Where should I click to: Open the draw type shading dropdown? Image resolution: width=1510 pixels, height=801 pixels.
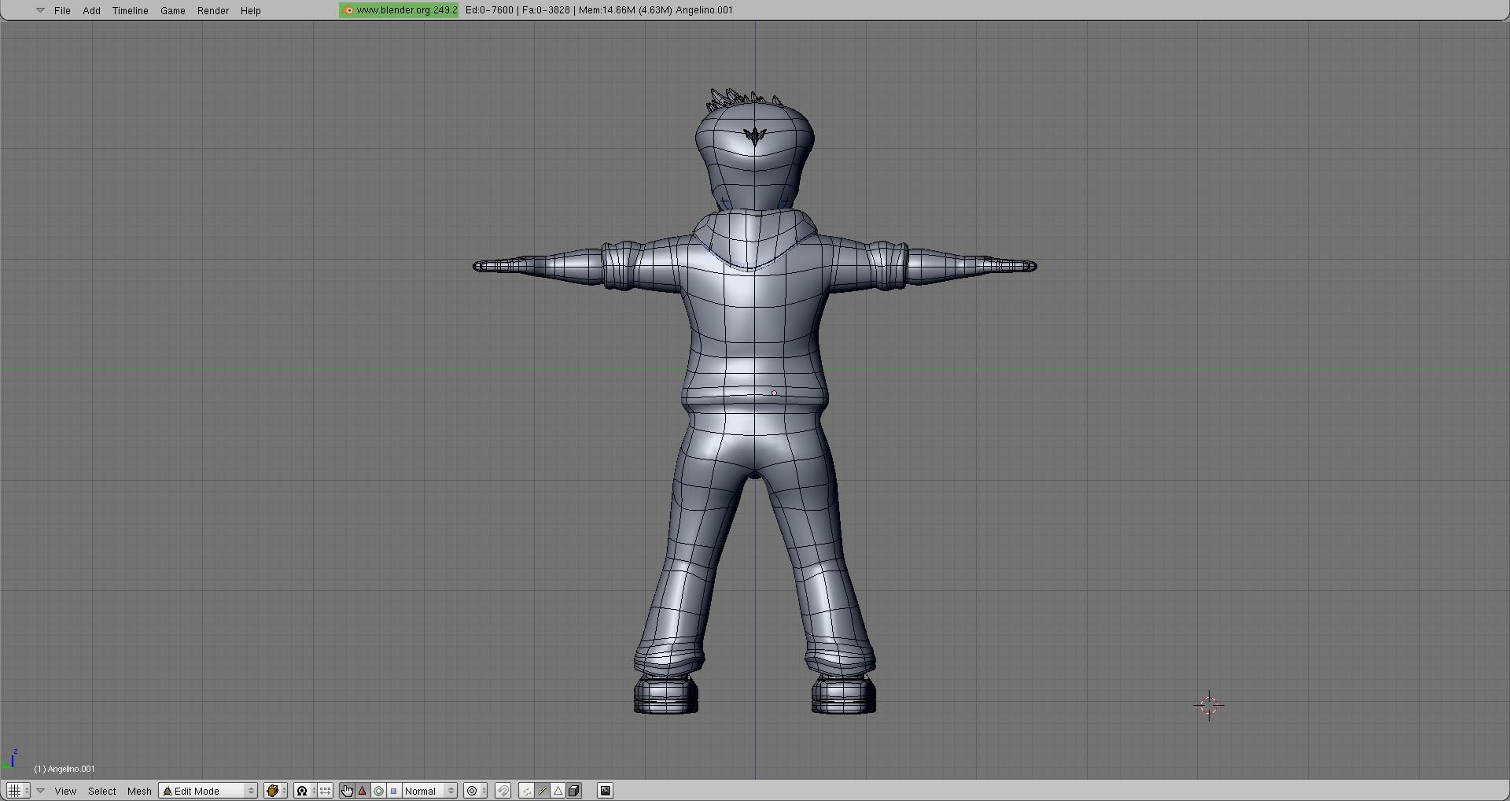[275, 791]
